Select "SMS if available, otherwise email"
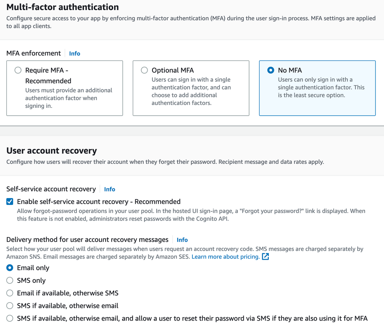Screen dimensions: 384x331 pyautogui.click(x=9, y=306)
